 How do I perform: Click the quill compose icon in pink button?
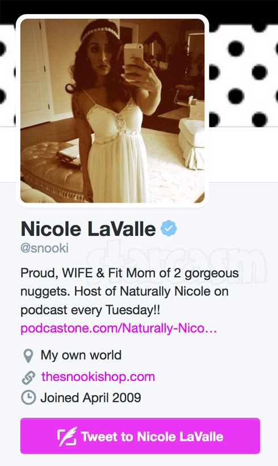[x=67, y=437]
